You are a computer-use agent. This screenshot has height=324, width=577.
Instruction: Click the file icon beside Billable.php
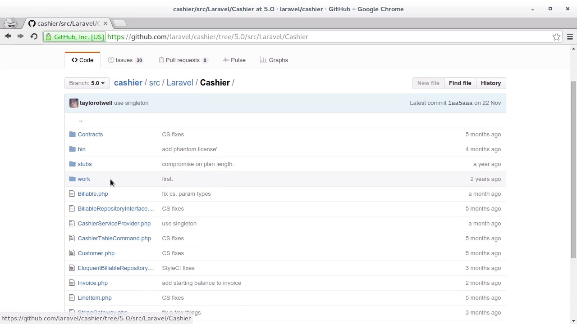coord(72,193)
